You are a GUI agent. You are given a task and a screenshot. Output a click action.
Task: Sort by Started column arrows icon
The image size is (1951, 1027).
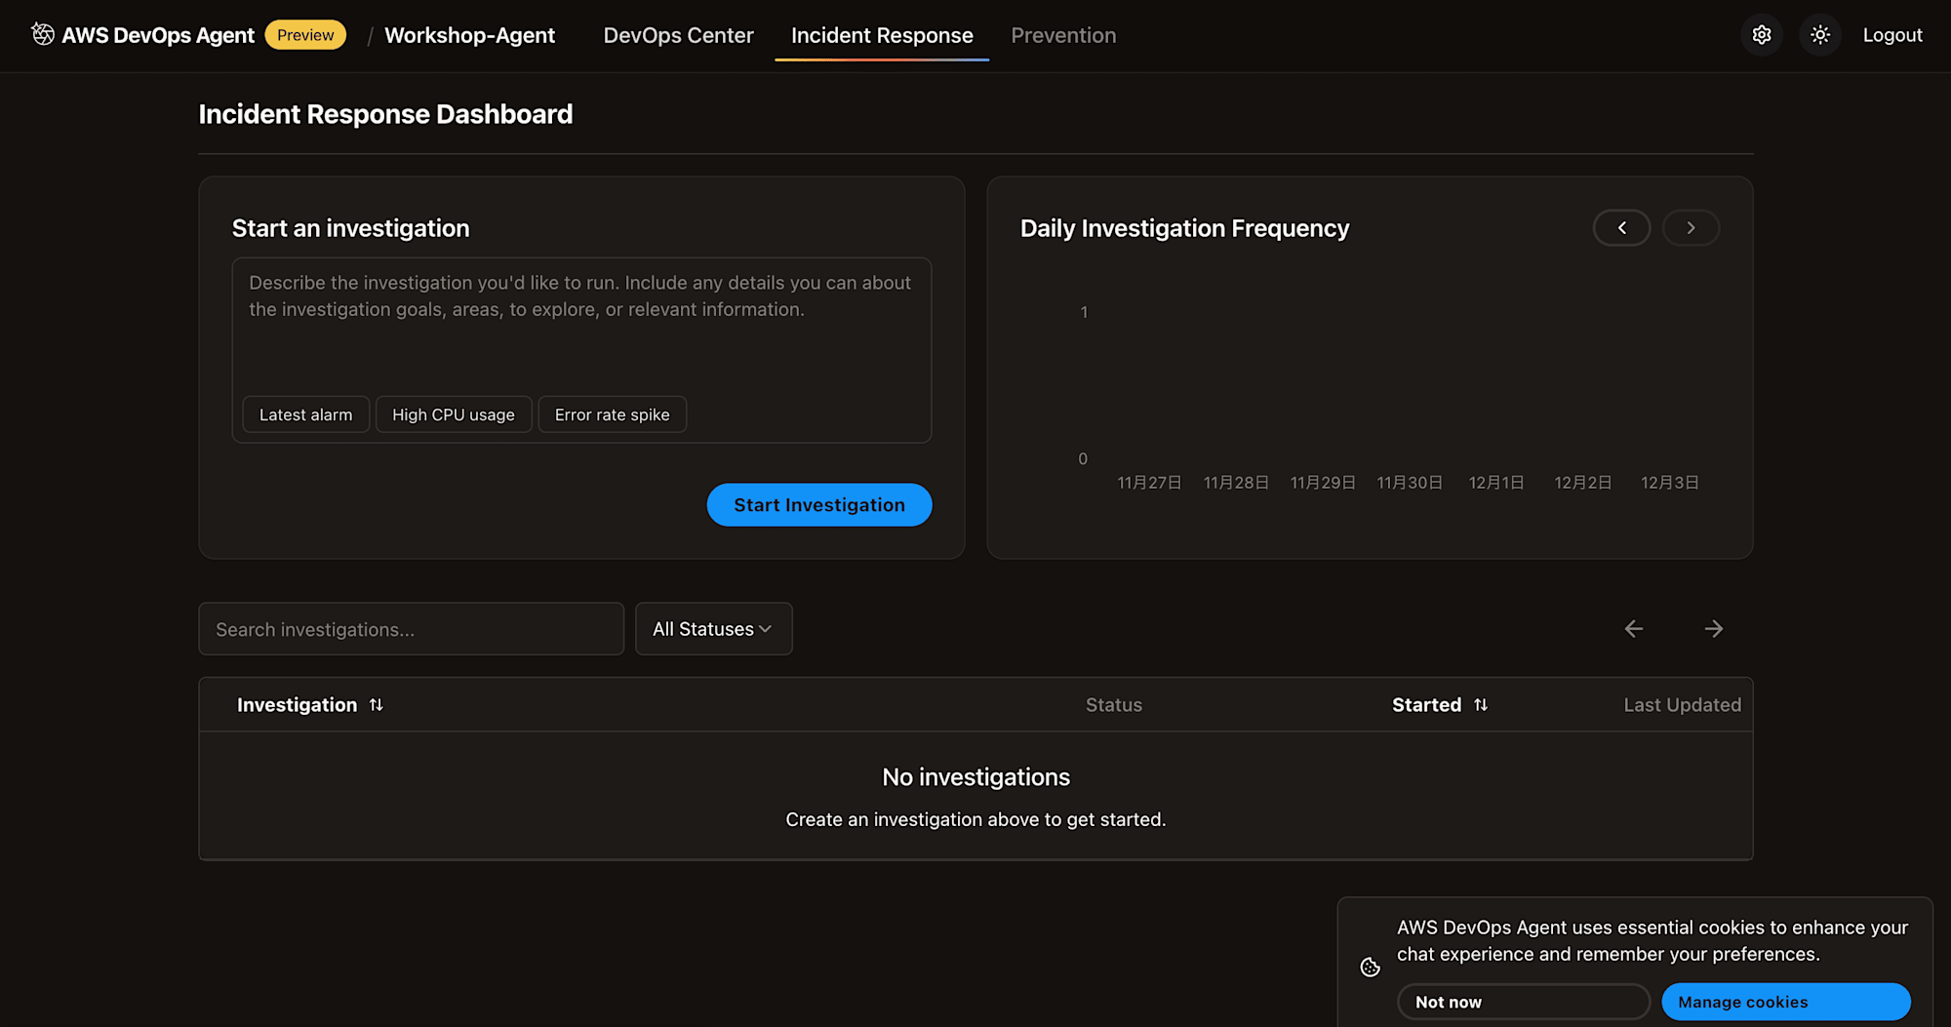[x=1481, y=705]
